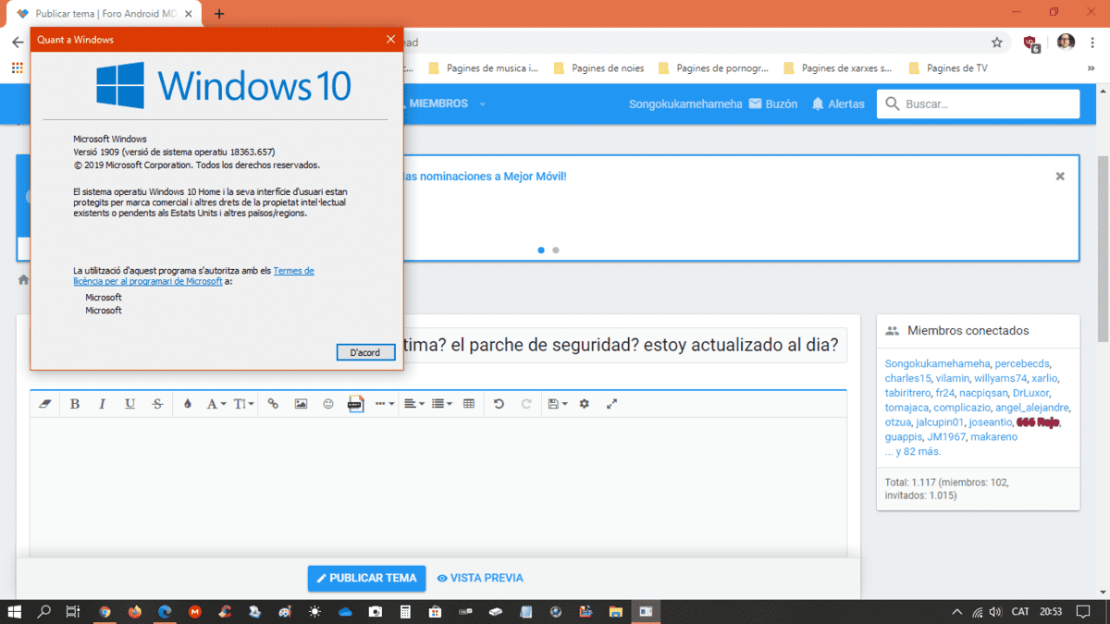Image resolution: width=1110 pixels, height=624 pixels.
Task: Open Pagines de musica bookmark folder
Action: [483, 67]
